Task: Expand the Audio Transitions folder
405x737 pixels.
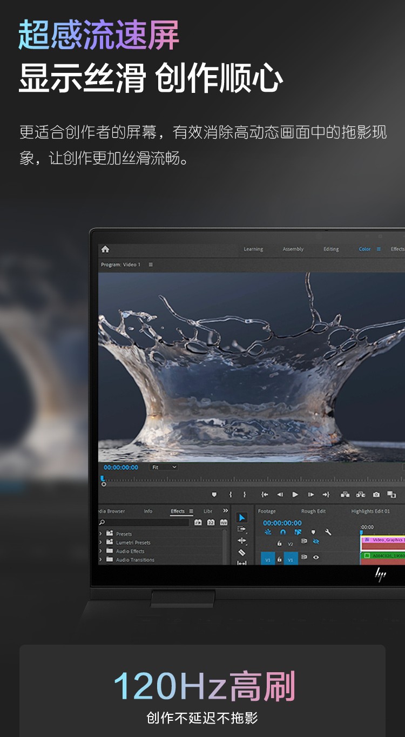Action: (x=100, y=559)
